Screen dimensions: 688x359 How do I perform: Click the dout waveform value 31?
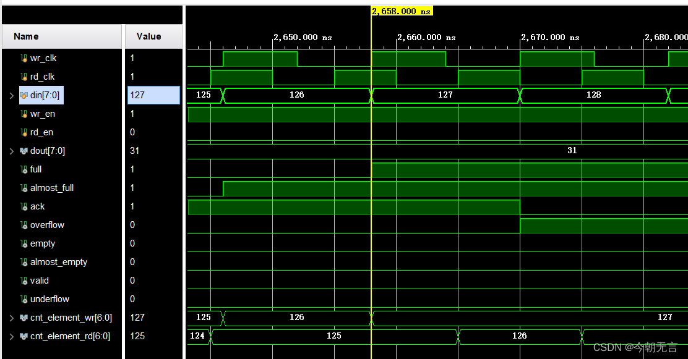click(572, 150)
